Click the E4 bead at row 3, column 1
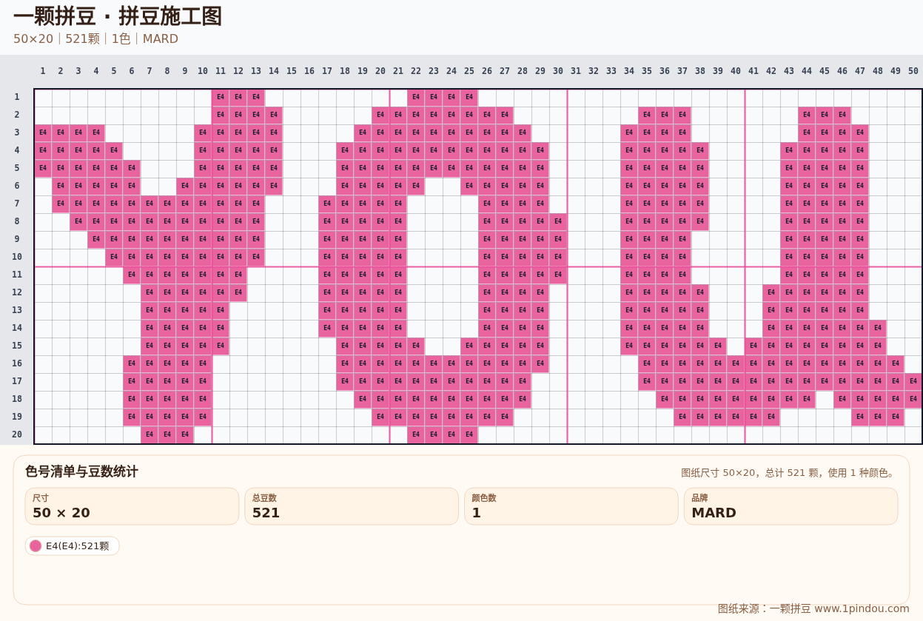Image resolution: width=923 pixels, height=621 pixels. [43, 132]
